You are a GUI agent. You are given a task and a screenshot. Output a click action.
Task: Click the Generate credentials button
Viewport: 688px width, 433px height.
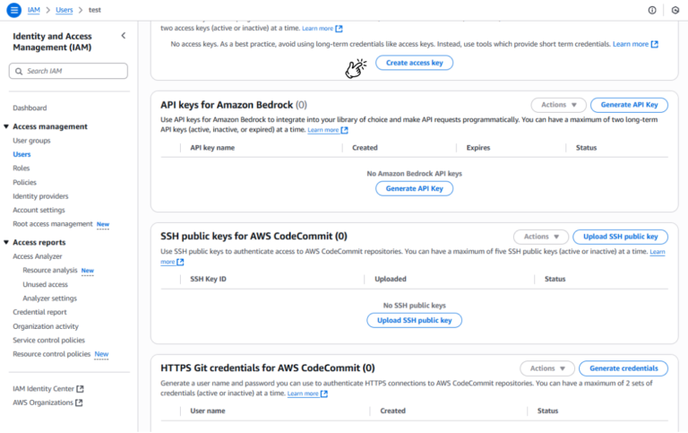pyautogui.click(x=623, y=368)
